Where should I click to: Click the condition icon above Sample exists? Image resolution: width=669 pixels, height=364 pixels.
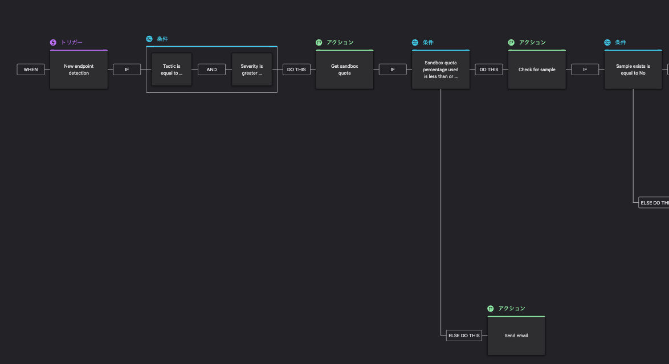[607, 43]
